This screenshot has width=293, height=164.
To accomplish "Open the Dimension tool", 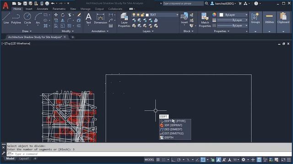I will pos(101,18).
